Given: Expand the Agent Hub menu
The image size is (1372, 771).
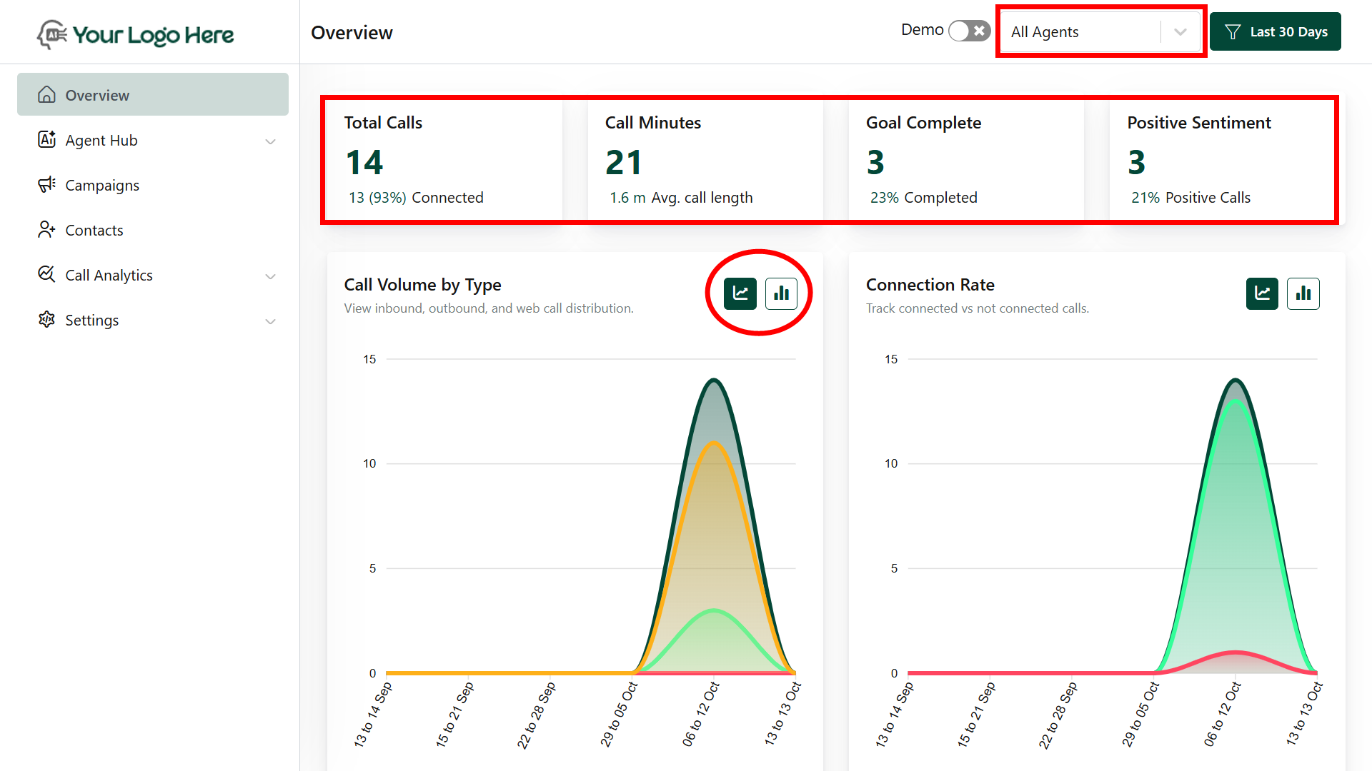Looking at the screenshot, I should (270, 141).
